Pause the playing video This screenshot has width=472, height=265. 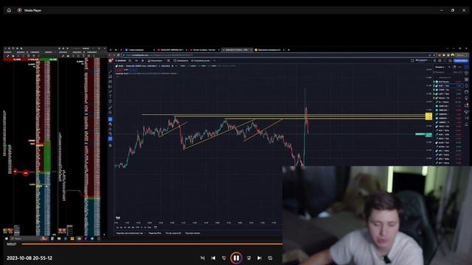(x=236, y=258)
